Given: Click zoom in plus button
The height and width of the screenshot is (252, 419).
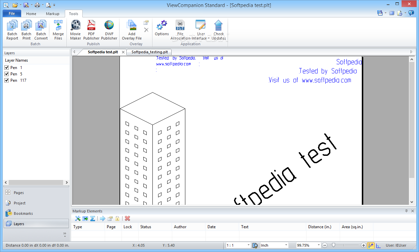Looking at the screenshot, I should (364, 245).
